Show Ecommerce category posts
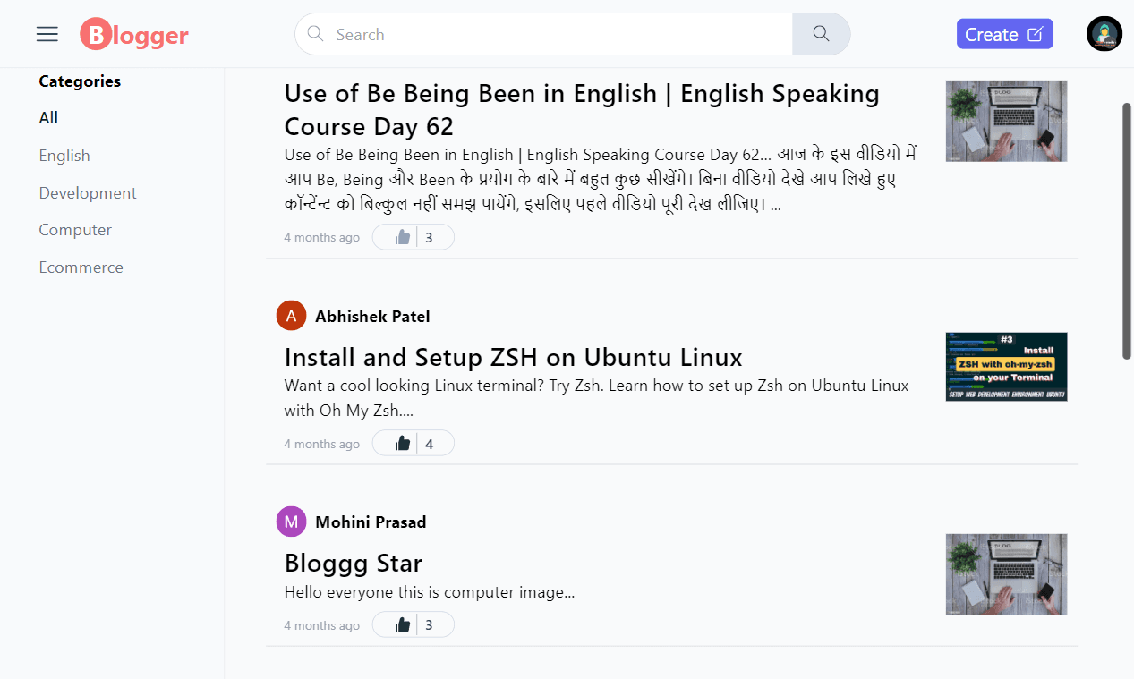Screen dimensions: 1134x679 [81, 267]
